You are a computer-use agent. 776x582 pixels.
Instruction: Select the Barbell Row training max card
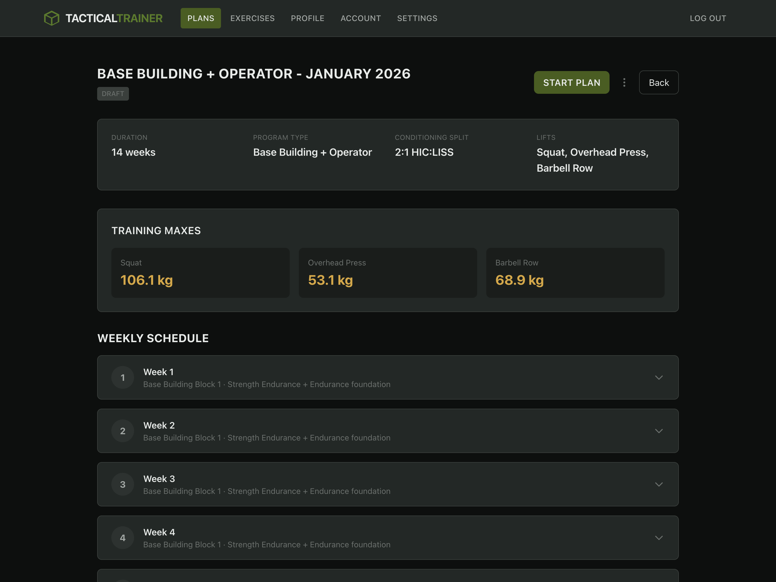(x=575, y=273)
